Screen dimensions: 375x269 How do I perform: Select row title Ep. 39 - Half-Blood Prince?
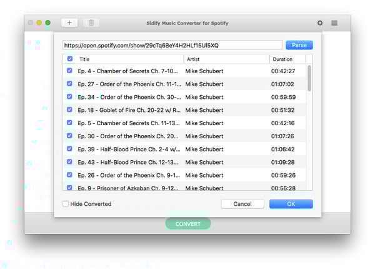coord(129,150)
